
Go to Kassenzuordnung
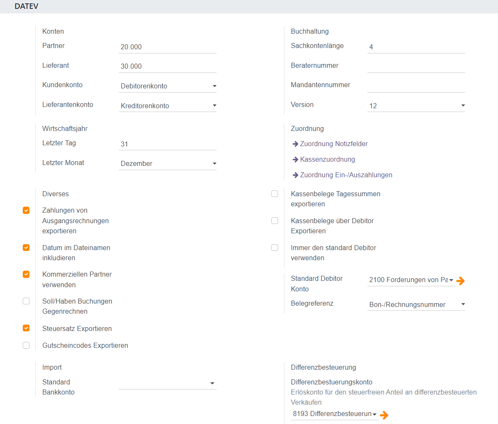click(327, 160)
